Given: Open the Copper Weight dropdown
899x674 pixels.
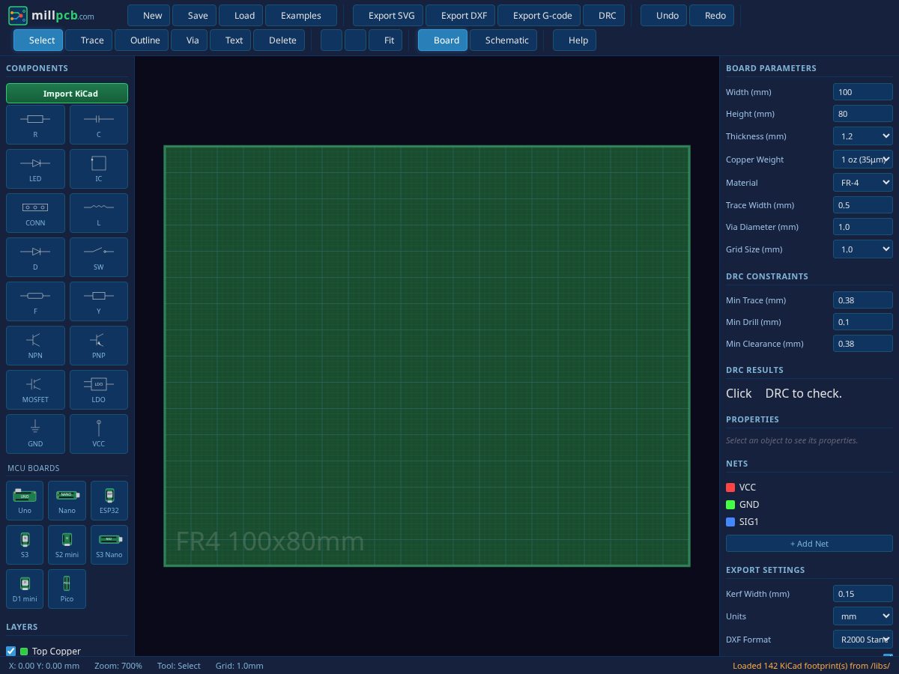Looking at the screenshot, I should (x=863, y=160).
